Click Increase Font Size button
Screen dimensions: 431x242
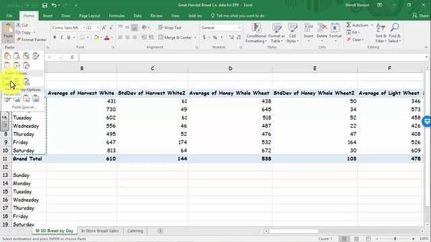(104, 28)
